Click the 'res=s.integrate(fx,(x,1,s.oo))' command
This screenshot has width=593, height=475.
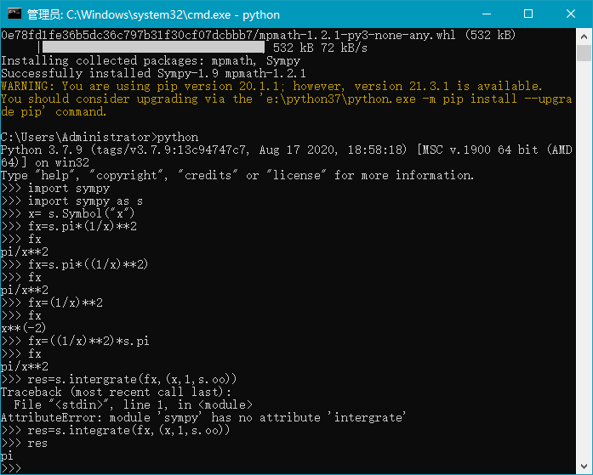128,431
